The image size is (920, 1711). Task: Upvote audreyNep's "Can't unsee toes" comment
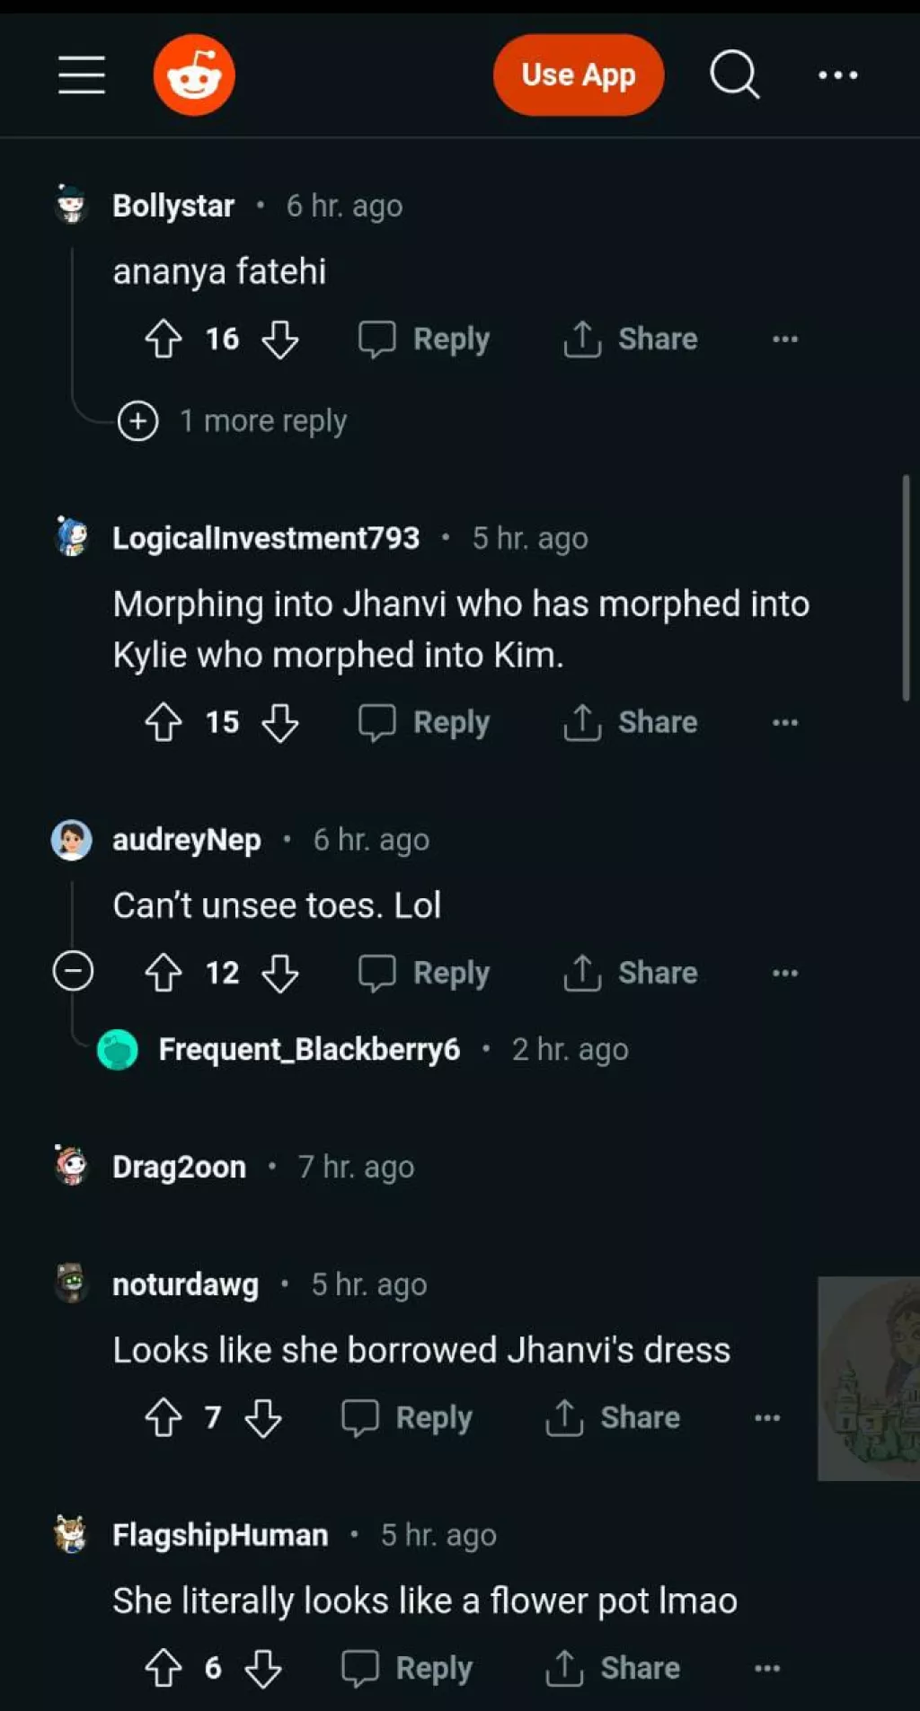tap(164, 974)
